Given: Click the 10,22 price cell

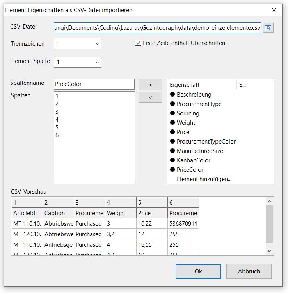Looking at the screenshot, I should 152,223.
